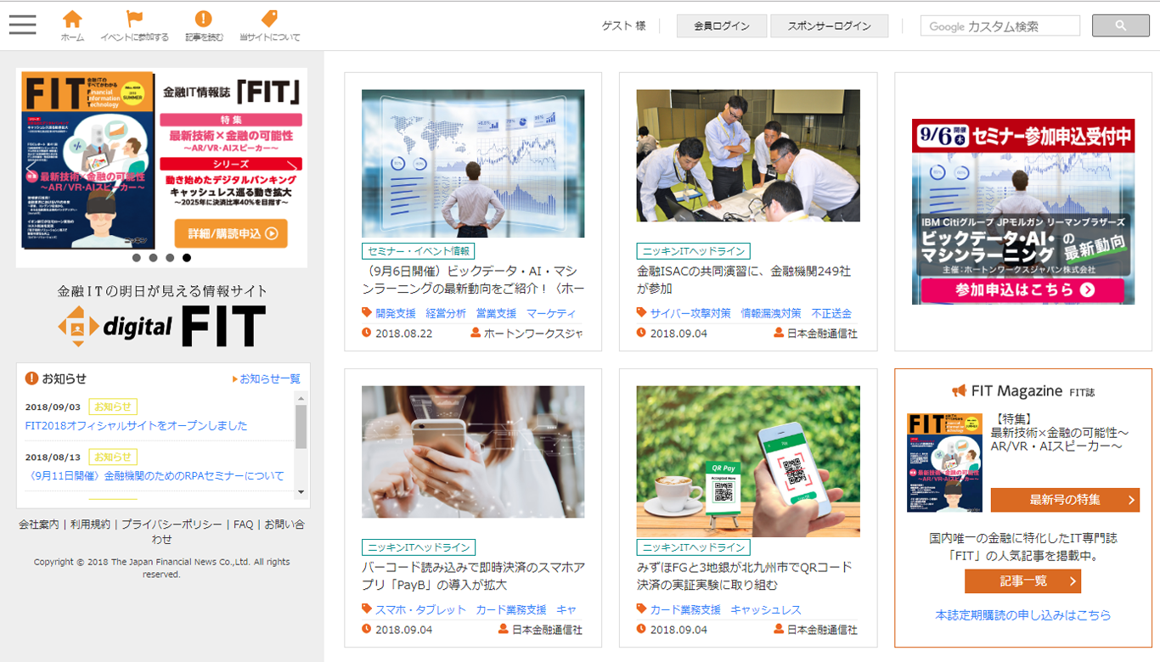The width and height of the screenshot is (1160, 662).
Task: Click megaphone icon beside FIT Magazine
Action: tap(959, 391)
